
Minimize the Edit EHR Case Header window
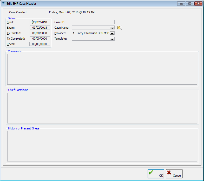[x=181, y=4]
